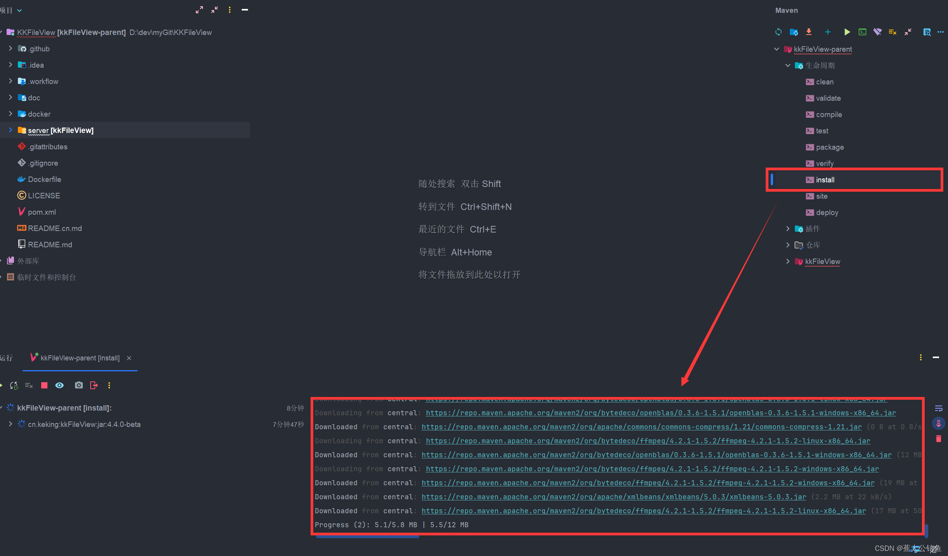Run a Maven goal via execute icon
948x556 pixels.
847,32
